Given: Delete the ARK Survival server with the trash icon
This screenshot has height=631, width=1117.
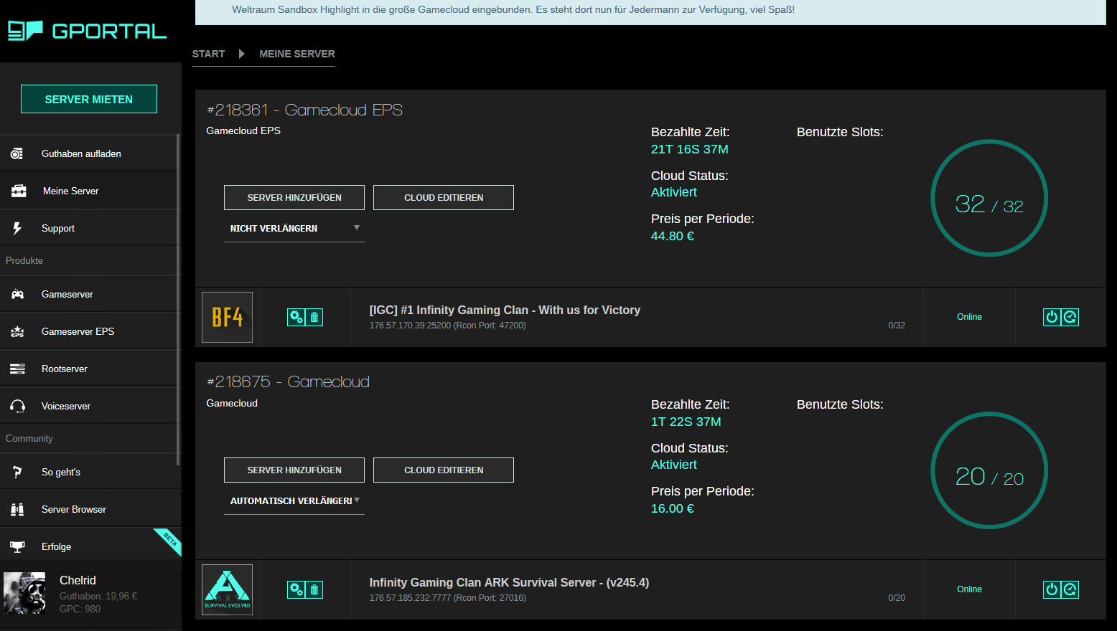Looking at the screenshot, I should (x=314, y=589).
